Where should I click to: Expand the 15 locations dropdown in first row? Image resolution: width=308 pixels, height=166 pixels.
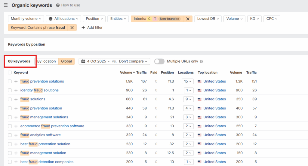(188, 82)
